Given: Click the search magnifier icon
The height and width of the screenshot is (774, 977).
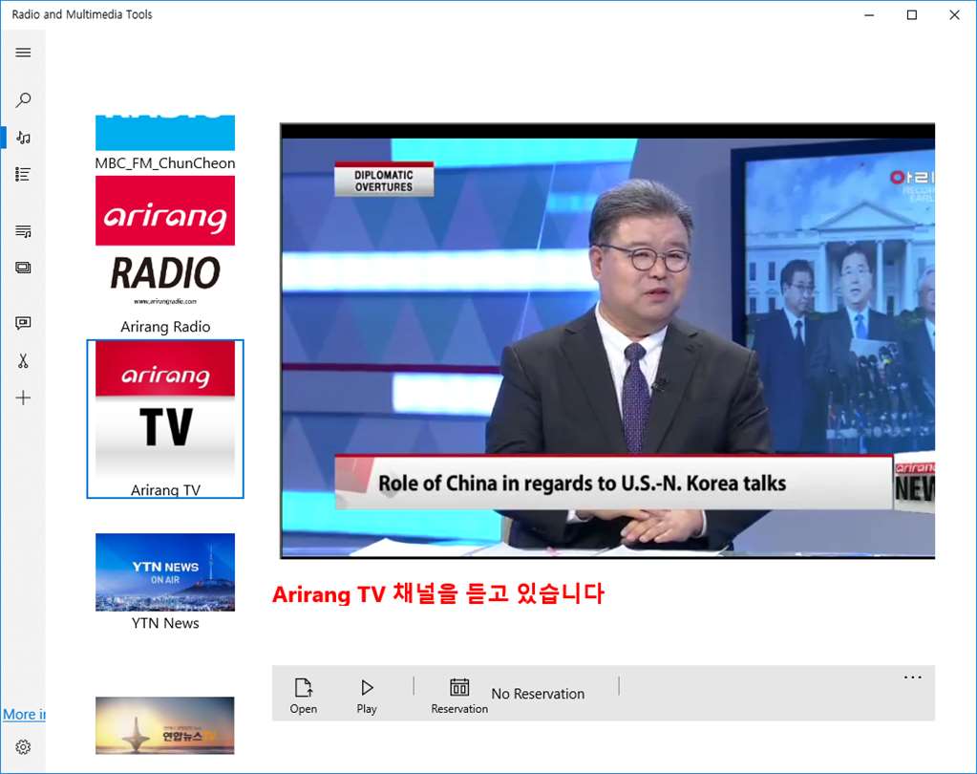Looking at the screenshot, I should click(x=23, y=99).
